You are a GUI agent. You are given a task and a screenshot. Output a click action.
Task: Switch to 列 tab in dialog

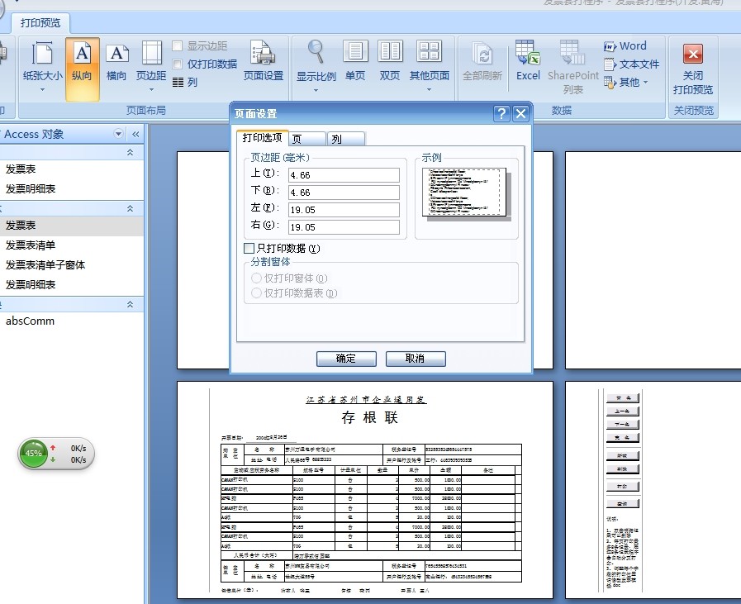(345, 139)
